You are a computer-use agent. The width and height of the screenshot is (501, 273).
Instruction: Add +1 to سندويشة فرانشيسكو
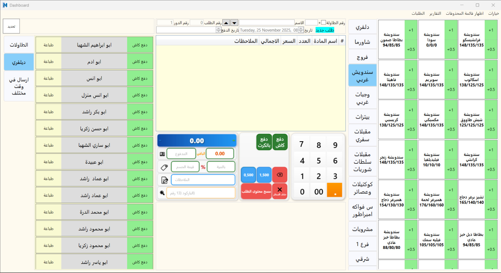point(491,30)
